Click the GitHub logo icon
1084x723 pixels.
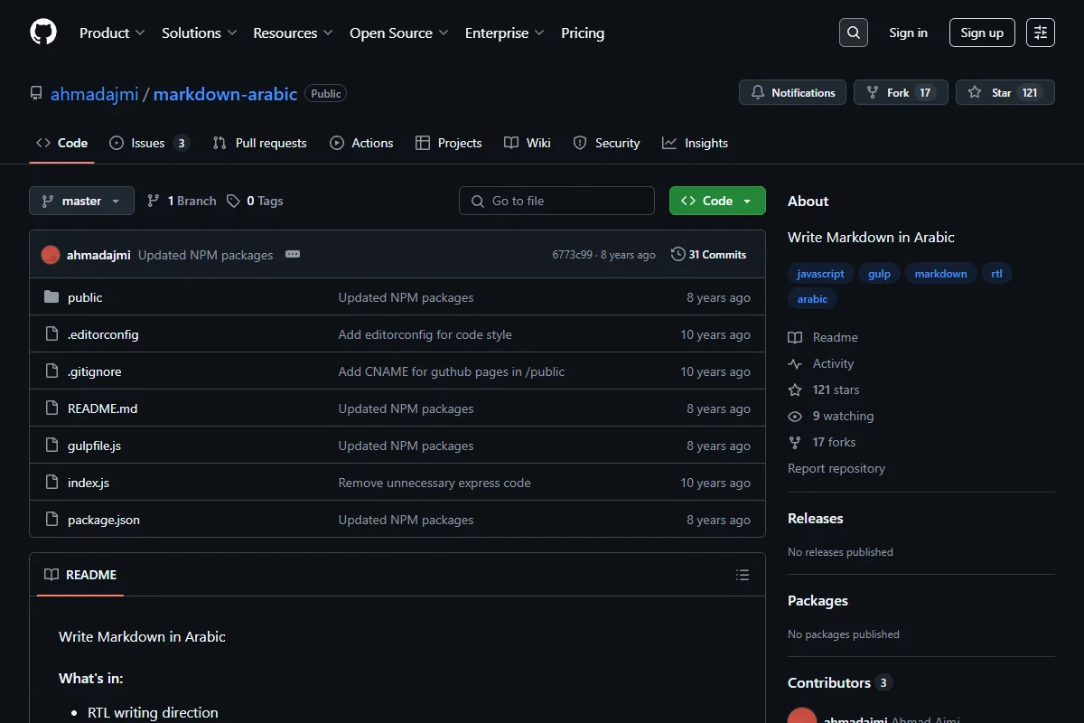click(x=43, y=33)
